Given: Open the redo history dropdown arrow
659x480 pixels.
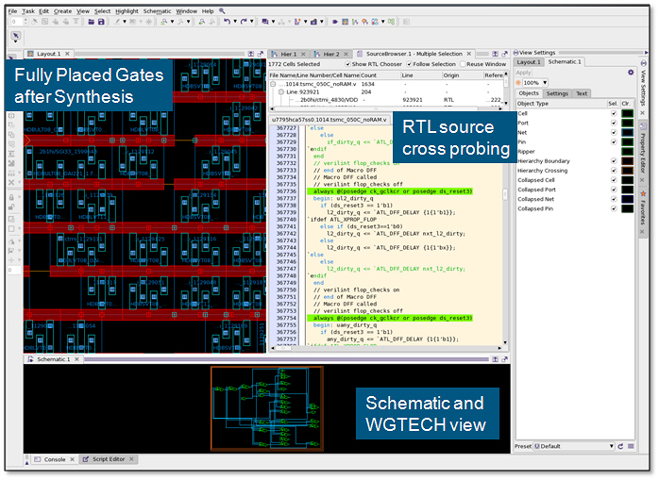Looking at the screenshot, I should point(252,22).
